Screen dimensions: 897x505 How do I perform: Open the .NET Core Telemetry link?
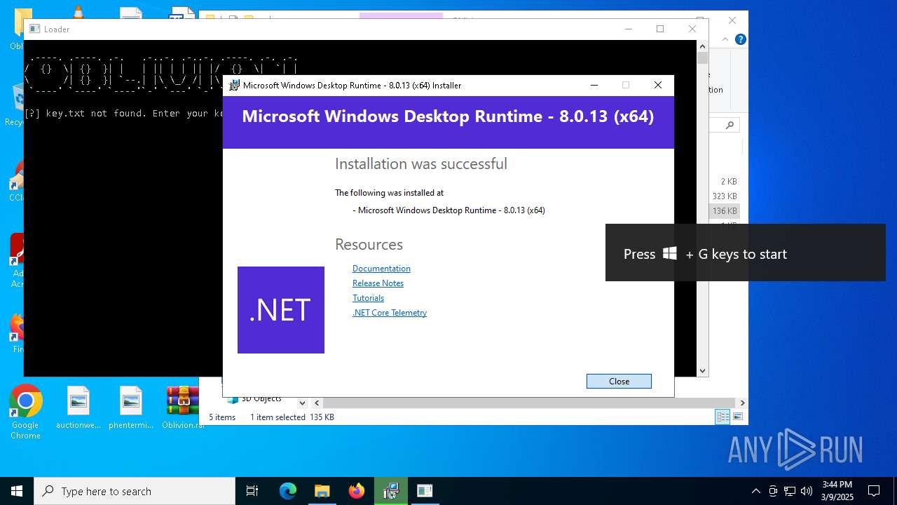point(390,313)
